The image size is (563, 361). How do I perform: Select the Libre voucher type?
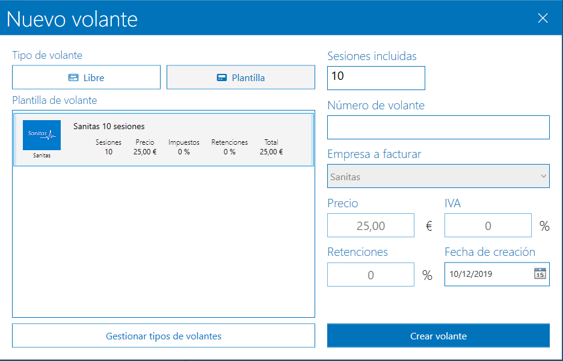(x=86, y=77)
